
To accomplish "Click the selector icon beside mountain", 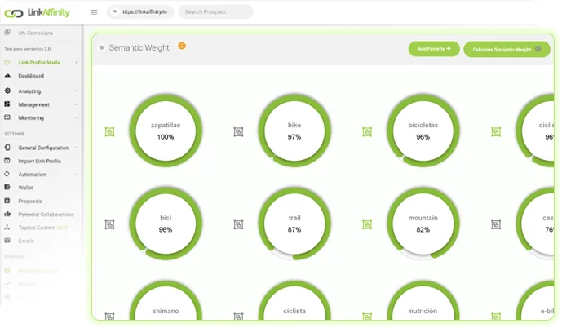I will pos(367,224).
